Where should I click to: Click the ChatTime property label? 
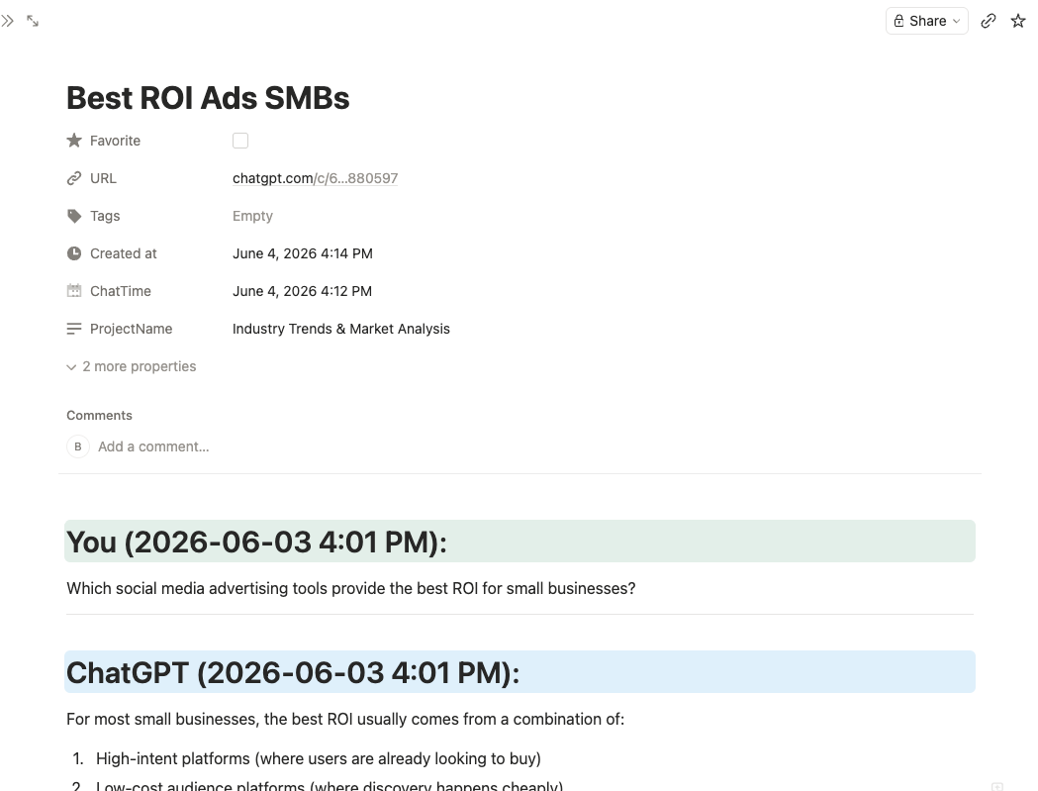point(121,291)
